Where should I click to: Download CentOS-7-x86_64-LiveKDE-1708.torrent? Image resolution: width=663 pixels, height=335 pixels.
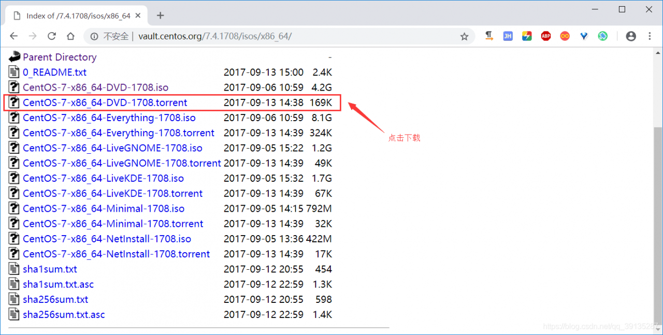coord(113,194)
